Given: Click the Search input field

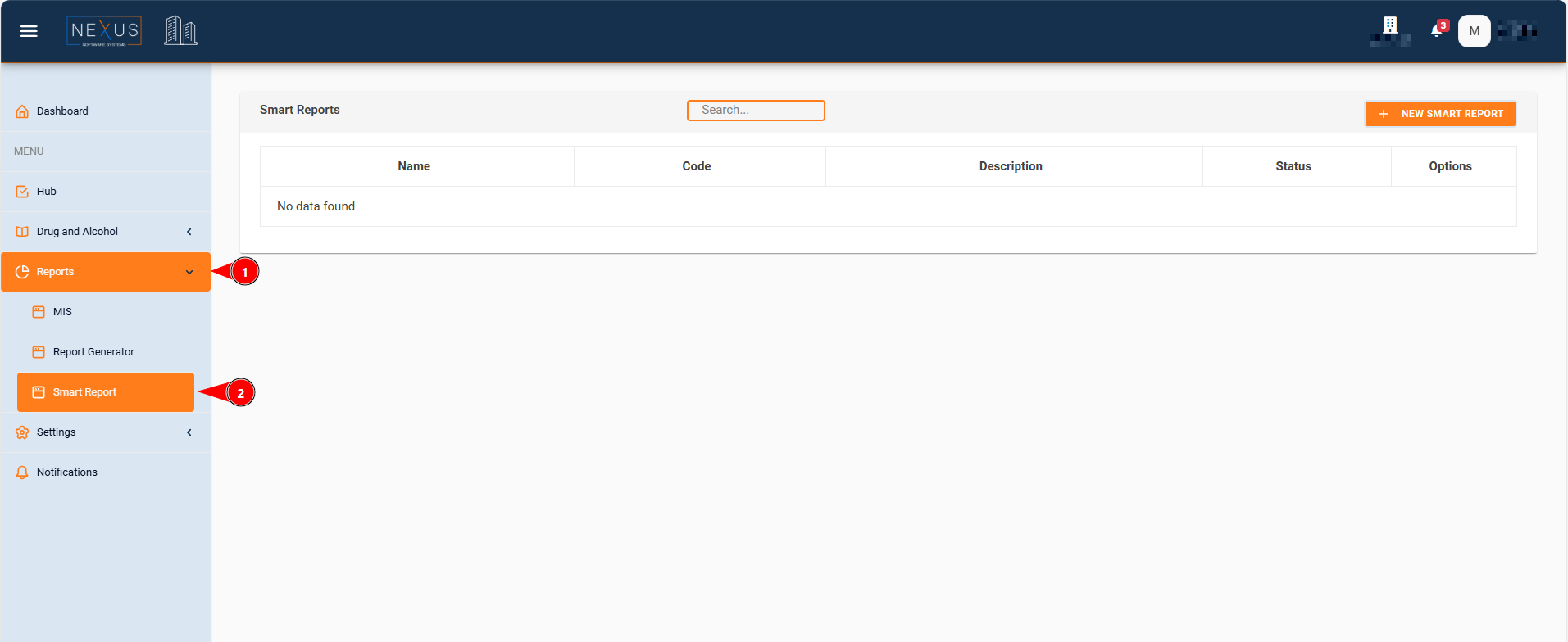Looking at the screenshot, I should 756,111.
